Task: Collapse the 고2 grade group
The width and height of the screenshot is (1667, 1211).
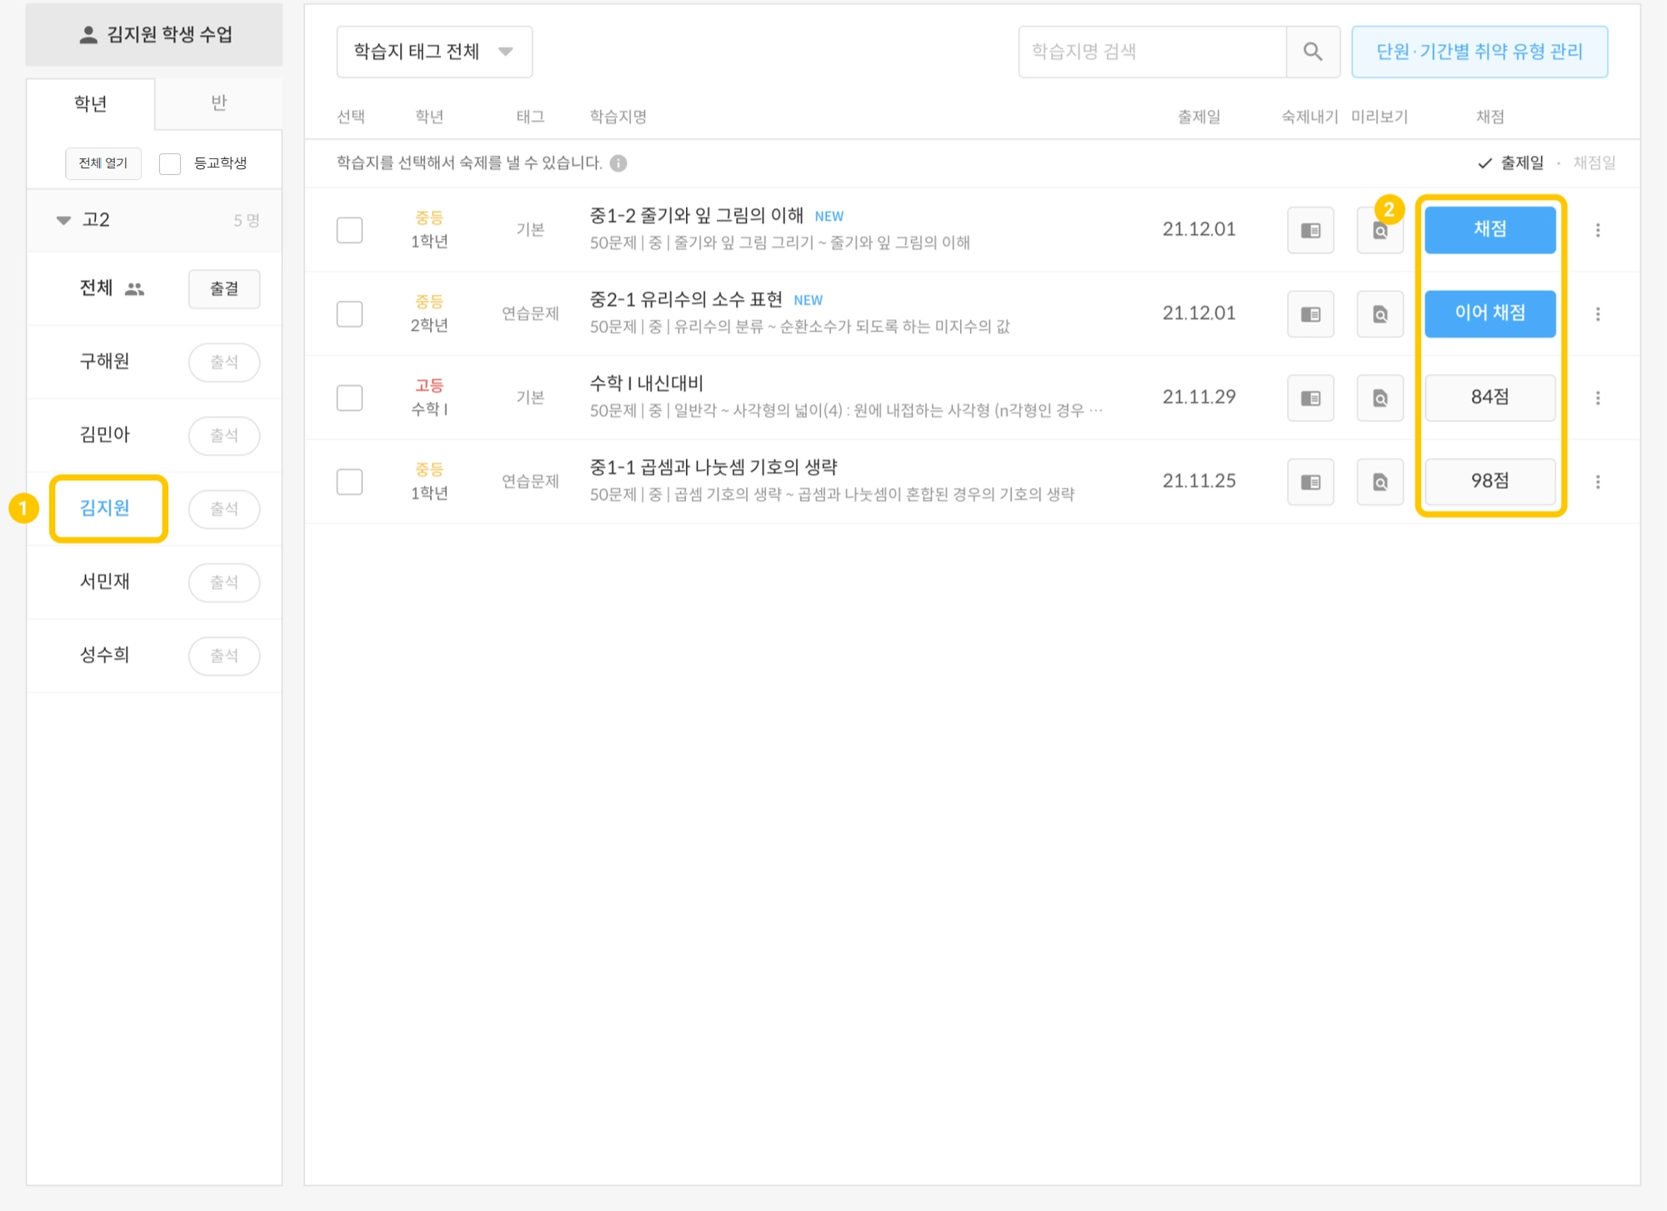Action: tap(63, 221)
